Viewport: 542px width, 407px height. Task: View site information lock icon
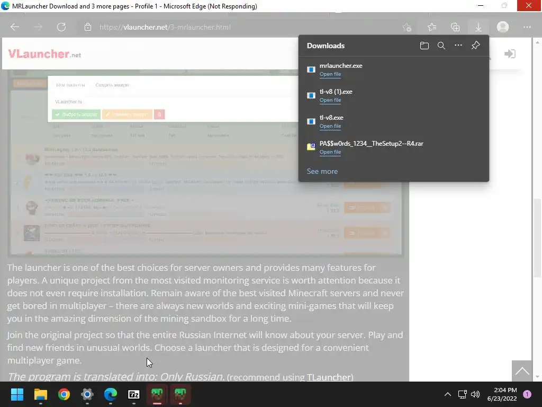(88, 27)
